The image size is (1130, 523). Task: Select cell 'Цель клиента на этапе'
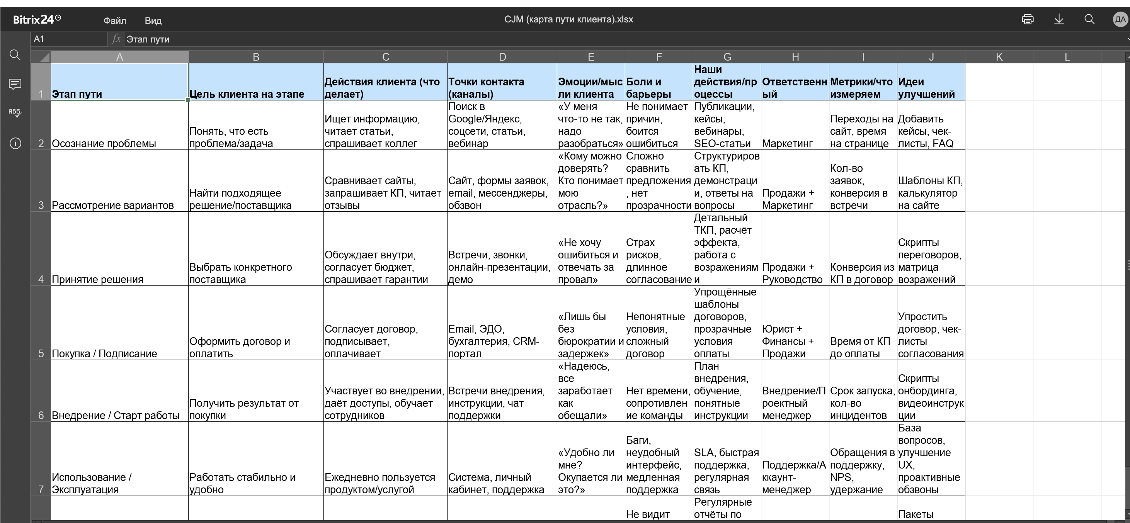256,82
